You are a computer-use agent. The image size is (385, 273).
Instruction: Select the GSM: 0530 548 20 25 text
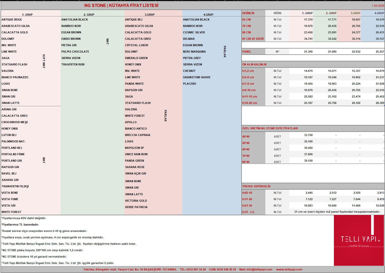pos(223,269)
